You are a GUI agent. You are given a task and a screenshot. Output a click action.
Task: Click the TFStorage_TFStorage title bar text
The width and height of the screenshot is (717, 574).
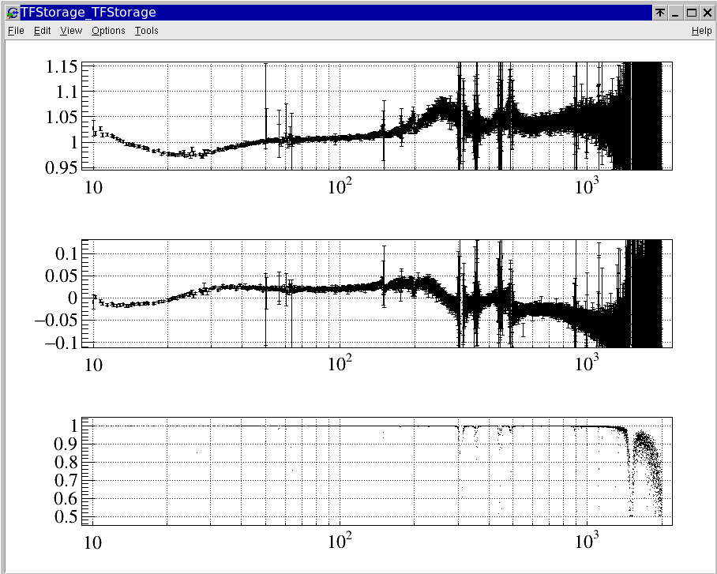tap(88, 12)
